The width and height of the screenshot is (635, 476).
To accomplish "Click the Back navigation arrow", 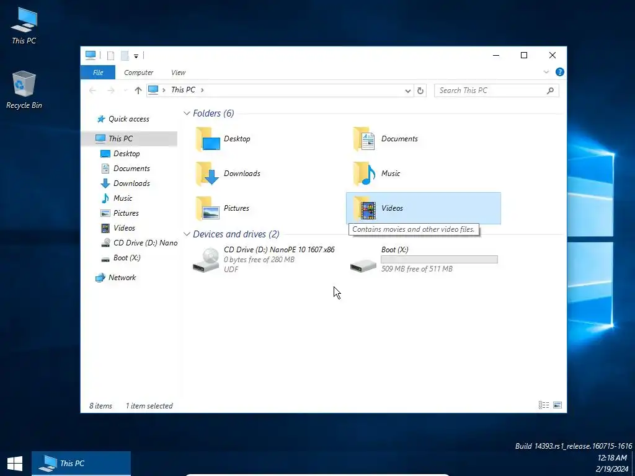I will click(x=93, y=90).
